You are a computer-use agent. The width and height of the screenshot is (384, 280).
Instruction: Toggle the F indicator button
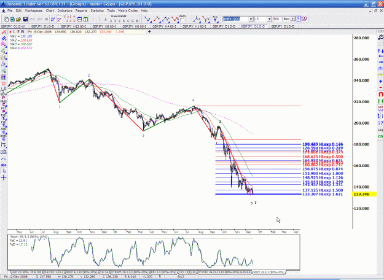(18, 32)
